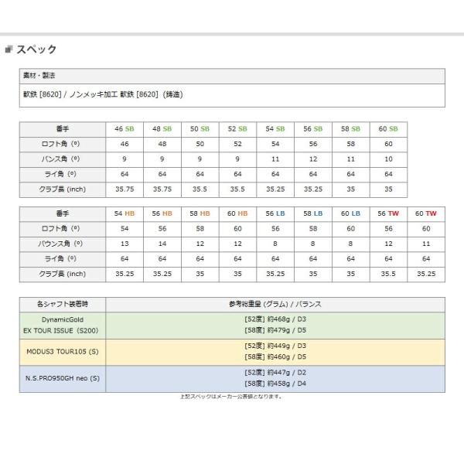Viewport: 464px width, 464px height.
Task: Select the 素材・製法 header cell
Action: (37, 77)
